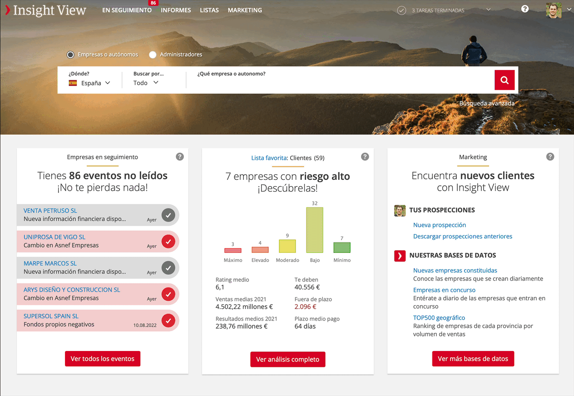Expand the 3 tareas terminadas dropdown
Viewport: 574px width, 396px height.
click(489, 10)
